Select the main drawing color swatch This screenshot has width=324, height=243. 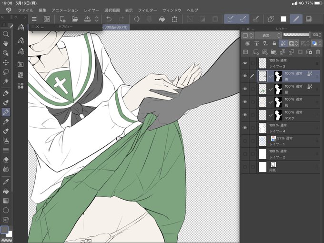pyautogui.click(x=4, y=230)
